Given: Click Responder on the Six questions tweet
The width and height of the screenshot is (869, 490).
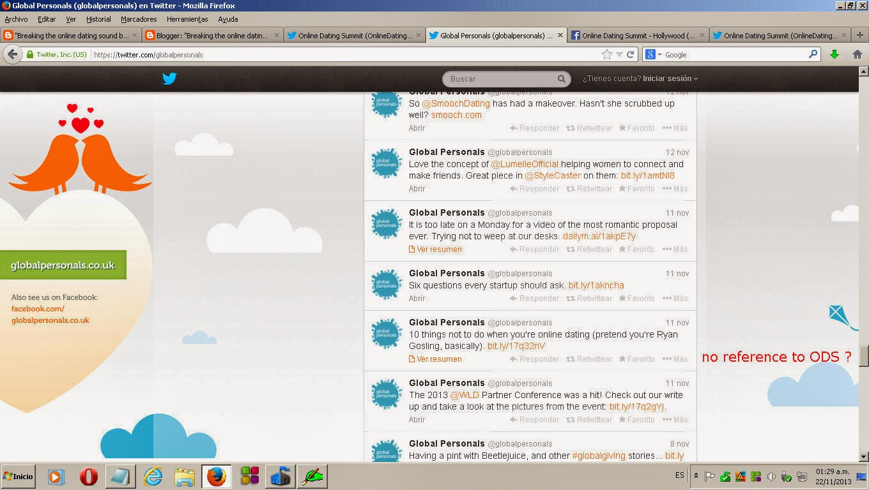Looking at the screenshot, I should tap(534, 299).
